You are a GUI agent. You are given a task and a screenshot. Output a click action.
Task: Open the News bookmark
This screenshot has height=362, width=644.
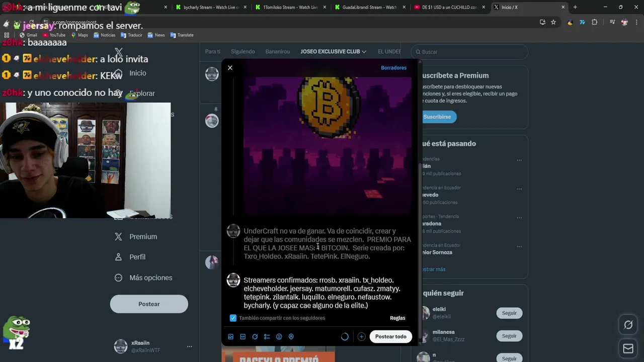(x=156, y=35)
